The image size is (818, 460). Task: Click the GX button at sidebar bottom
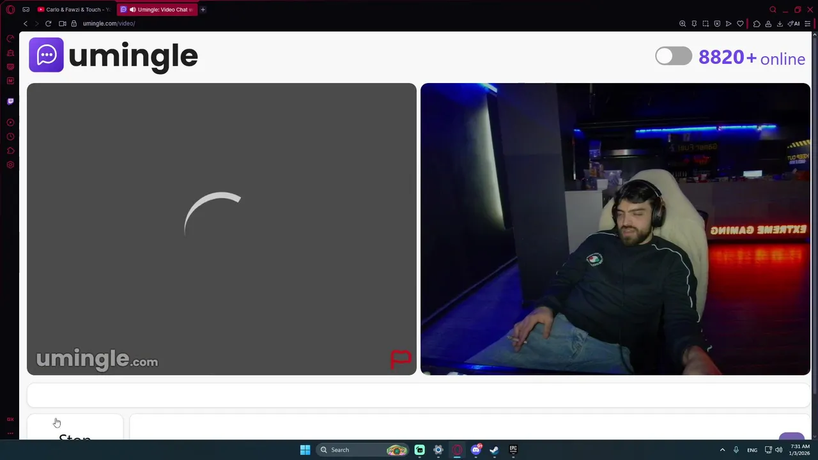pos(10,419)
